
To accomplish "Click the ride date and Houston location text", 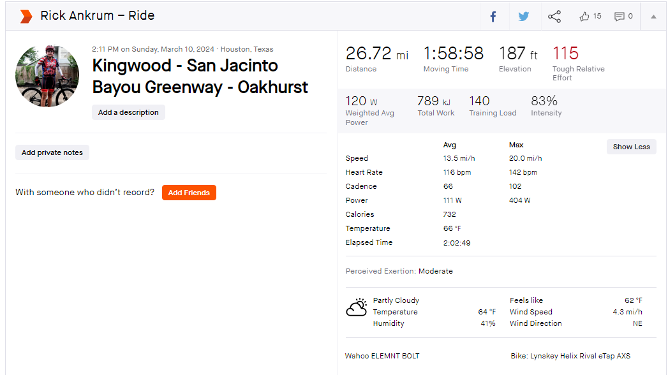I will tap(182, 49).
